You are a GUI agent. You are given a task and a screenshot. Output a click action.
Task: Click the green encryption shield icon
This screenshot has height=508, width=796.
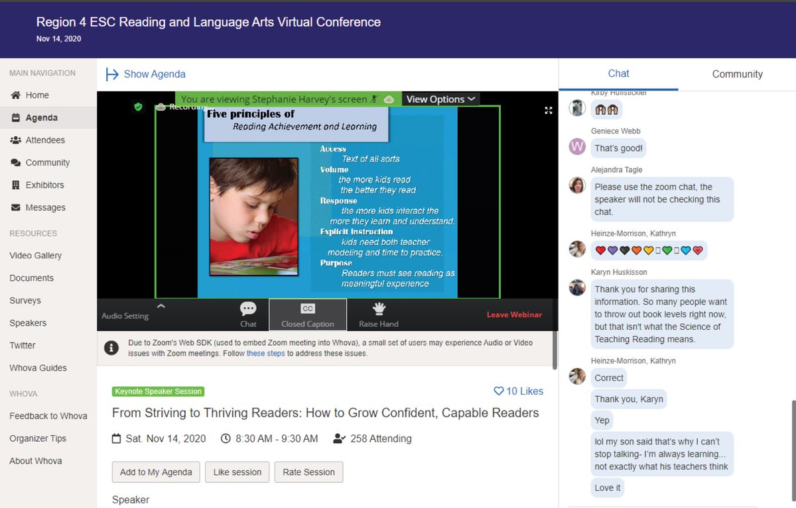click(138, 107)
